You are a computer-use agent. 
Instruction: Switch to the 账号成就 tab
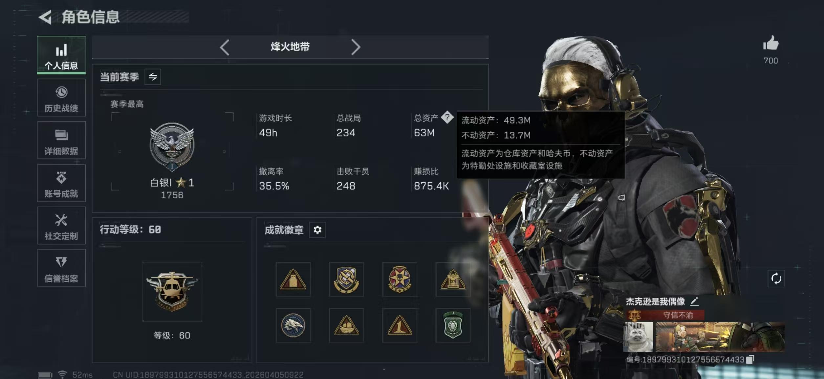click(61, 183)
